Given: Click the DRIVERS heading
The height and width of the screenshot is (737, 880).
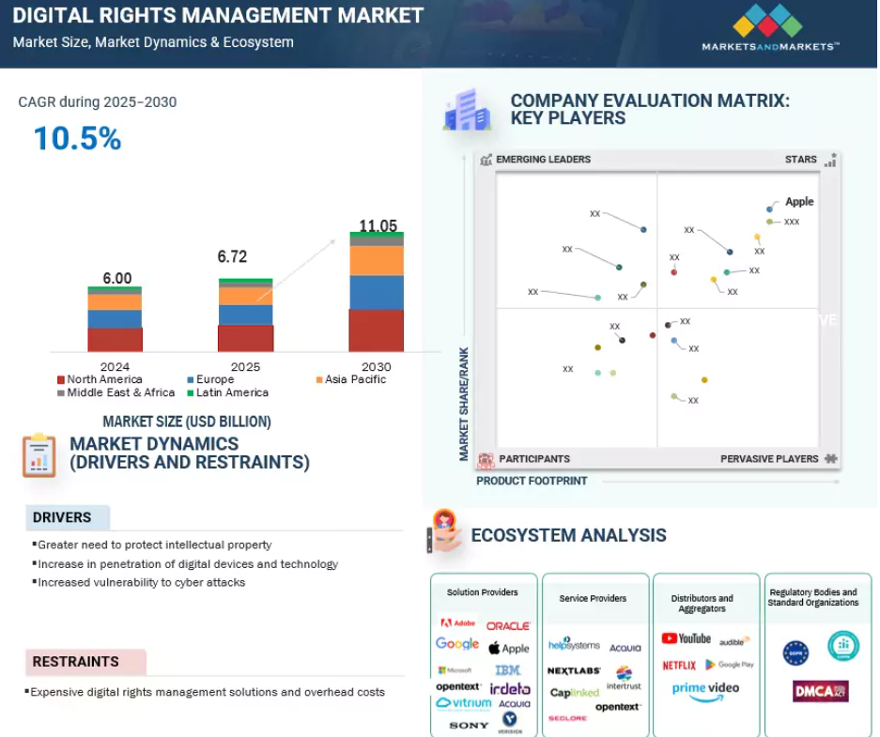Looking at the screenshot, I should [x=62, y=517].
